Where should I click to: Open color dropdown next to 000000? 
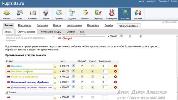click(x=73, y=97)
